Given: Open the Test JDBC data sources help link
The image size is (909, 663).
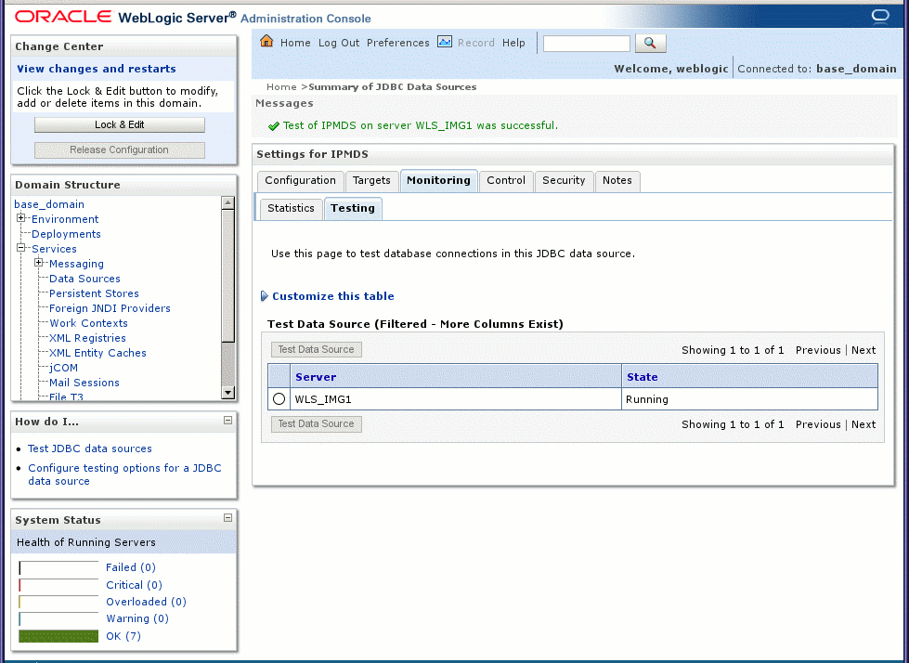Looking at the screenshot, I should (x=90, y=448).
